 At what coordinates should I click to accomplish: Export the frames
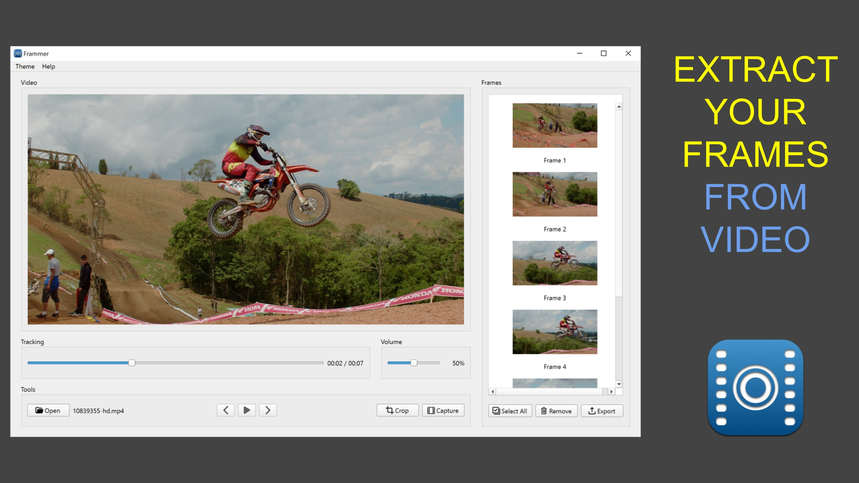pos(602,411)
